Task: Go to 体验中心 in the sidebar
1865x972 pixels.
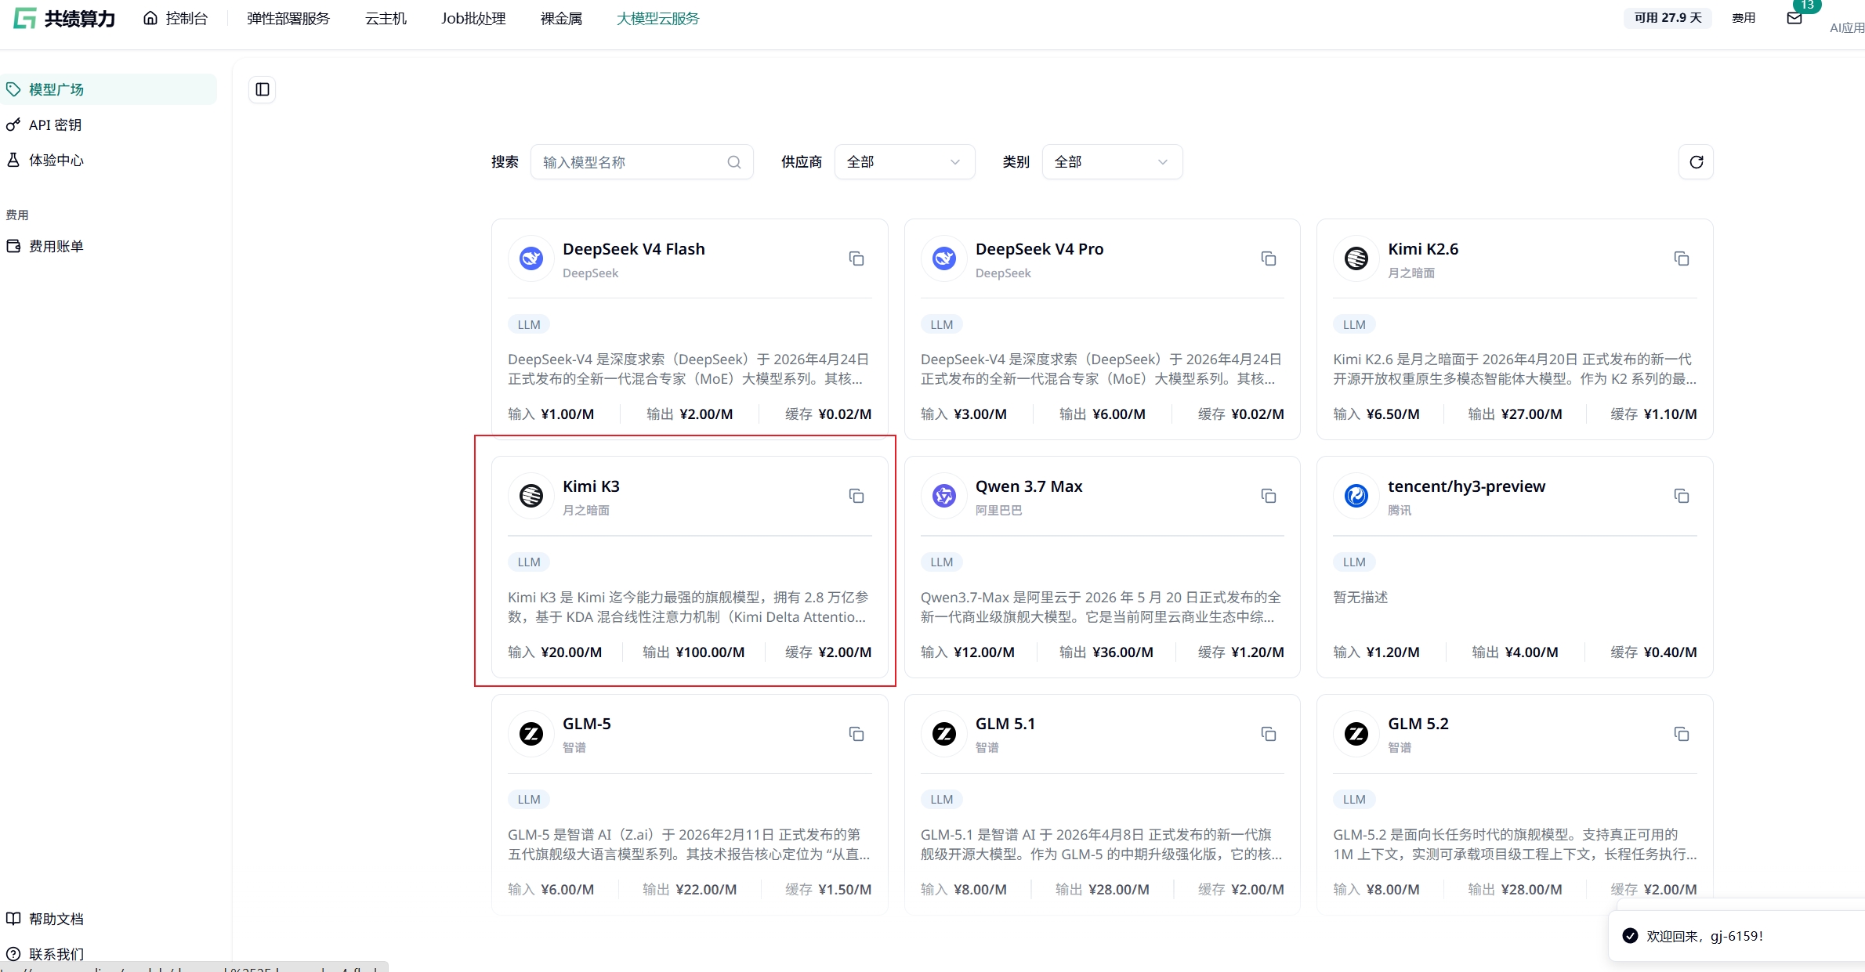Action: 109,160
